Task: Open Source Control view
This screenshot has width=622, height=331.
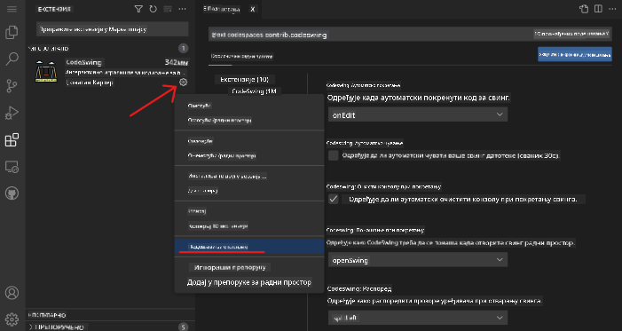Action: [x=12, y=86]
